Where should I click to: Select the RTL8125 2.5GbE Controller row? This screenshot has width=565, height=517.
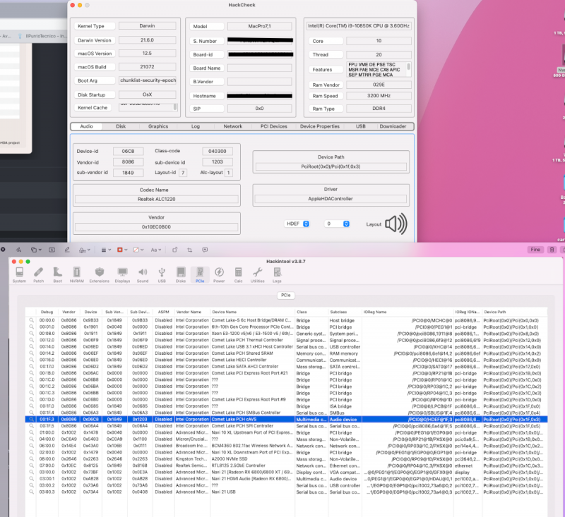286,466
